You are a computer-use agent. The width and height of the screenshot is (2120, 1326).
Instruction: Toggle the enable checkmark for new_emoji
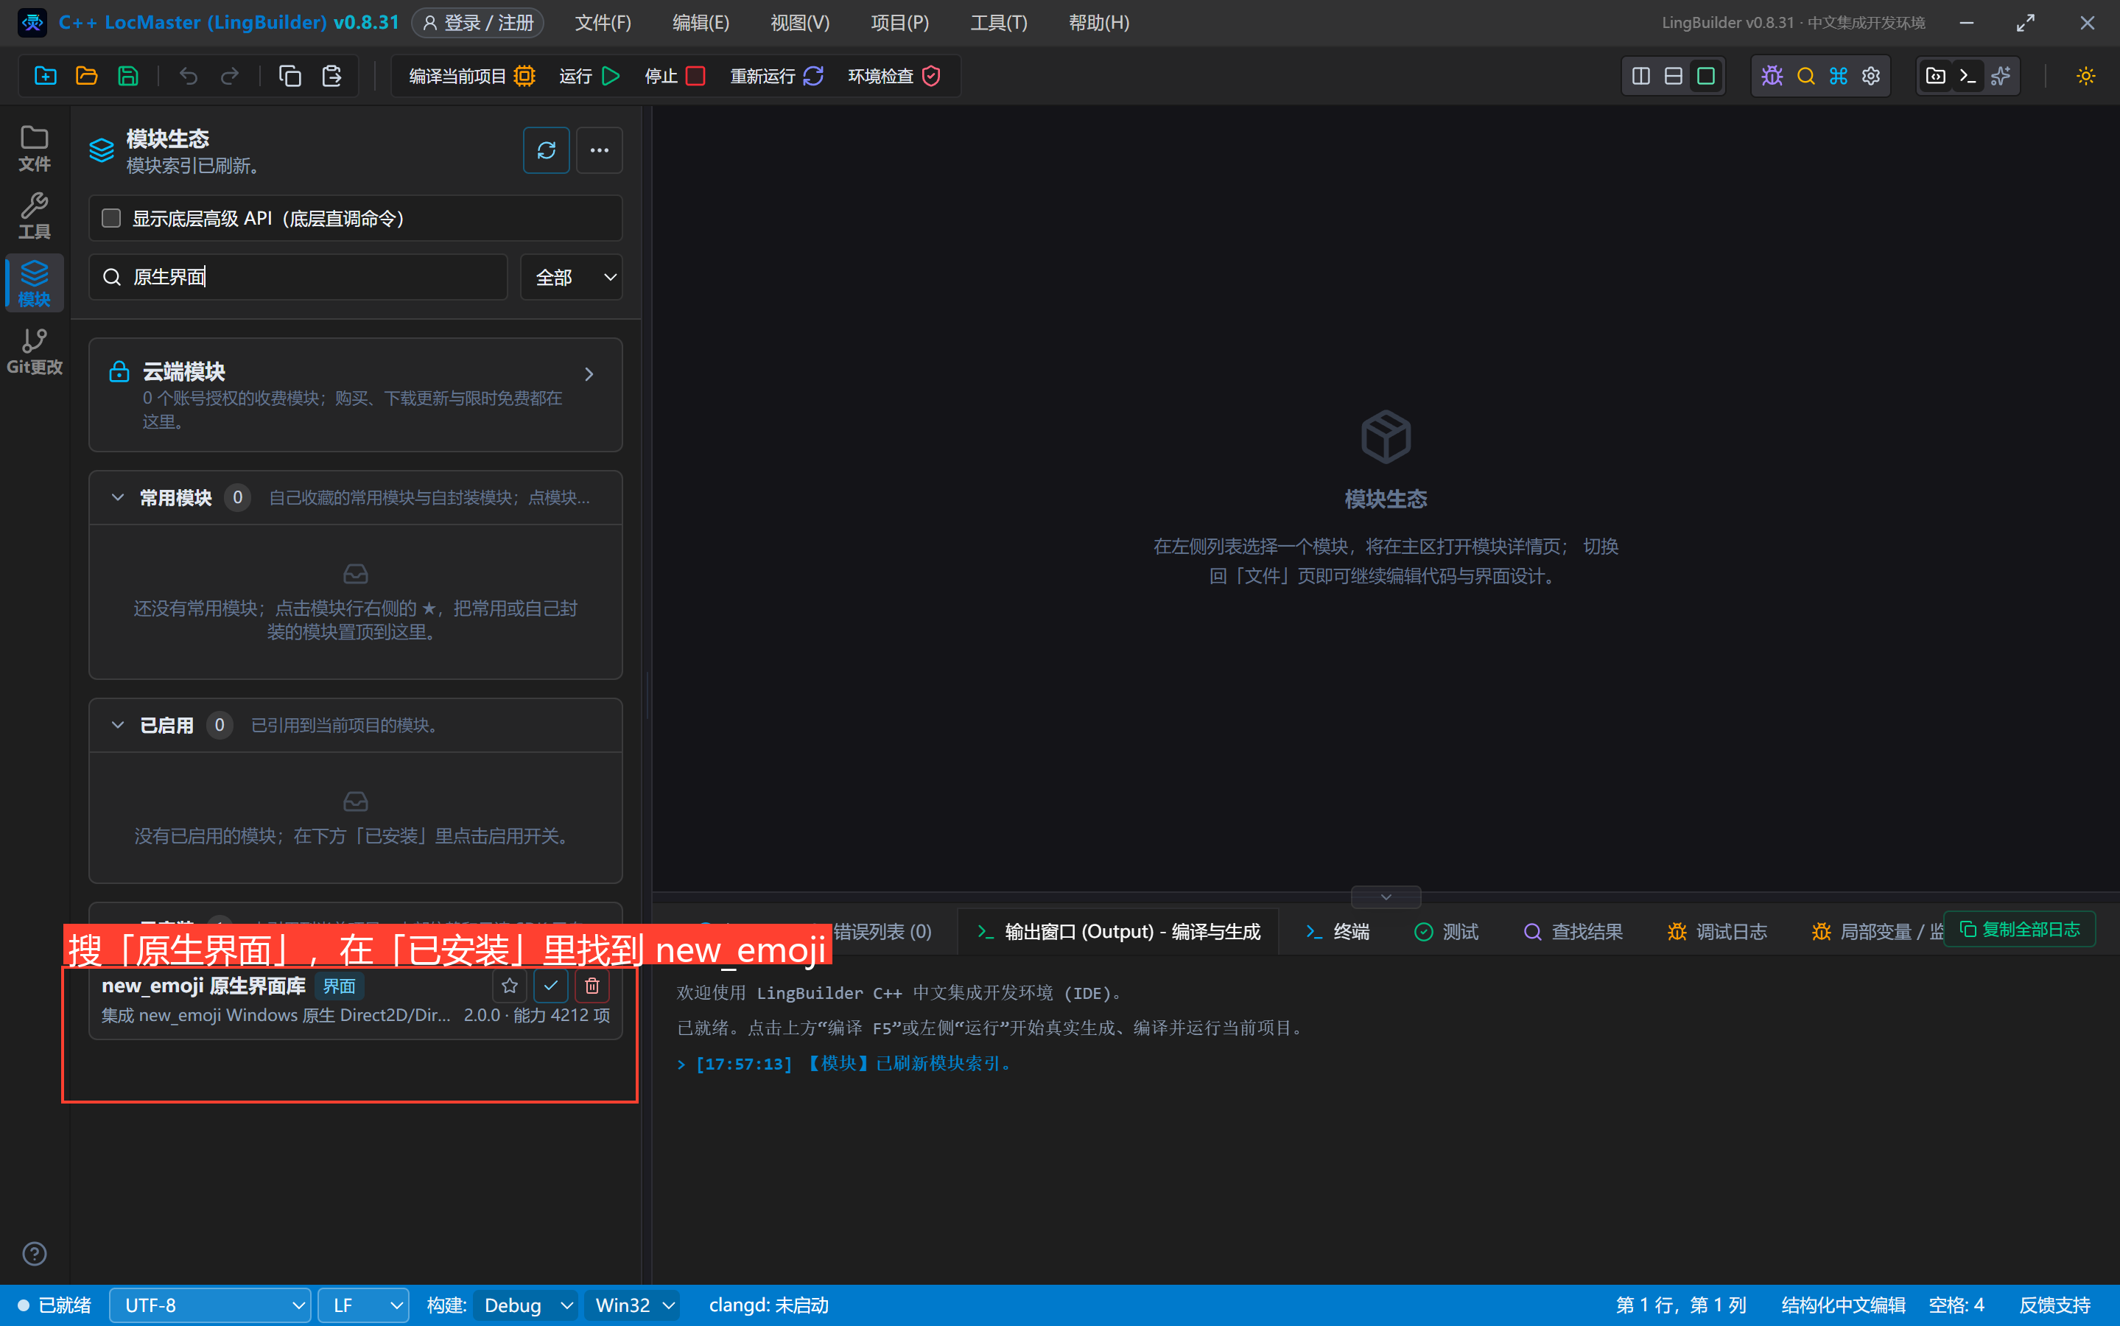(550, 986)
